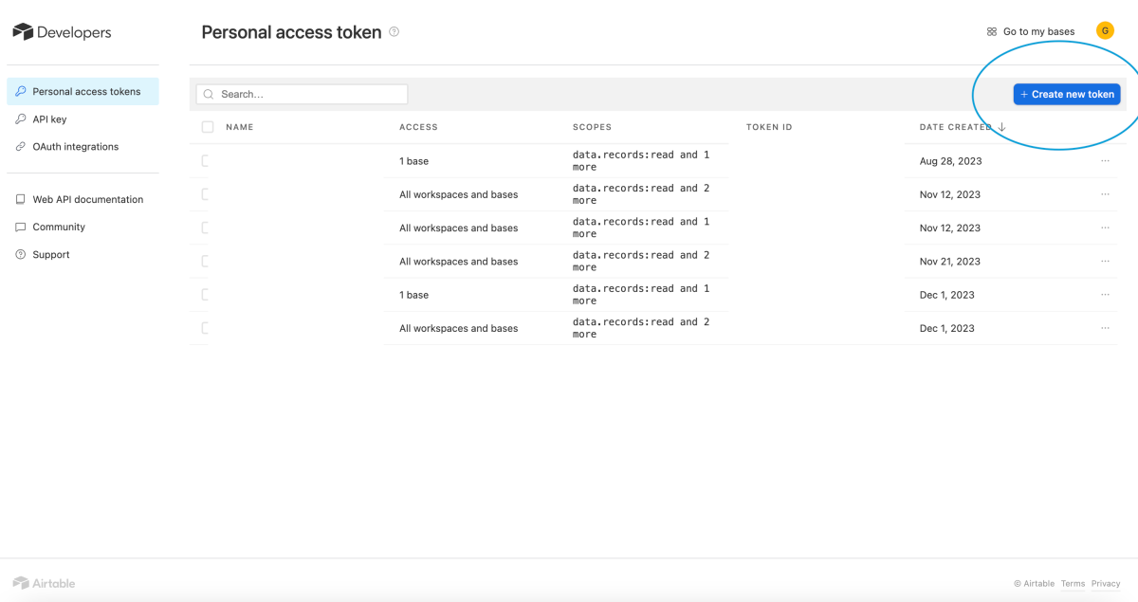The width and height of the screenshot is (1138, 602).
Task: Click the Support question mark icon
Action: [21, 254]
